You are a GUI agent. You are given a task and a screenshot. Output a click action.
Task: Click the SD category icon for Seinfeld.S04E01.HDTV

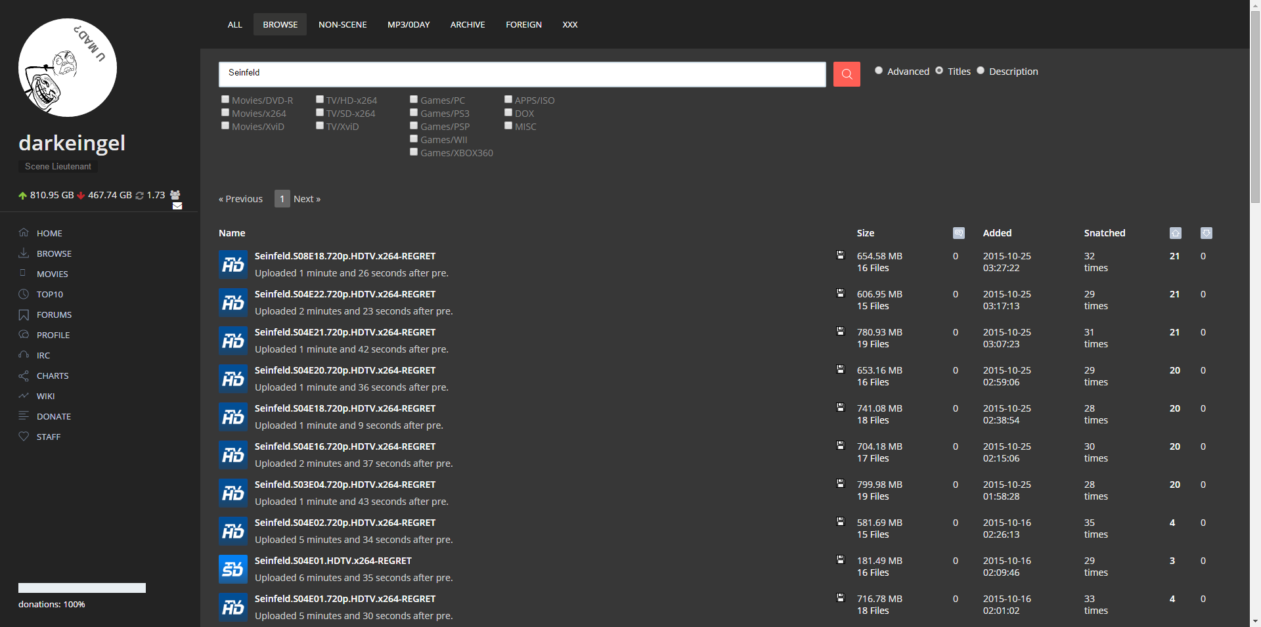coord(233,569)
